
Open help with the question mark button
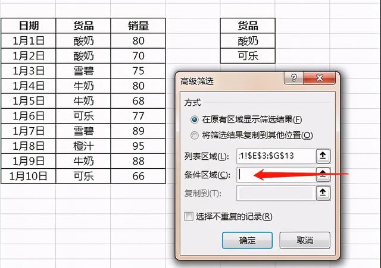click(x=293, y=78)
